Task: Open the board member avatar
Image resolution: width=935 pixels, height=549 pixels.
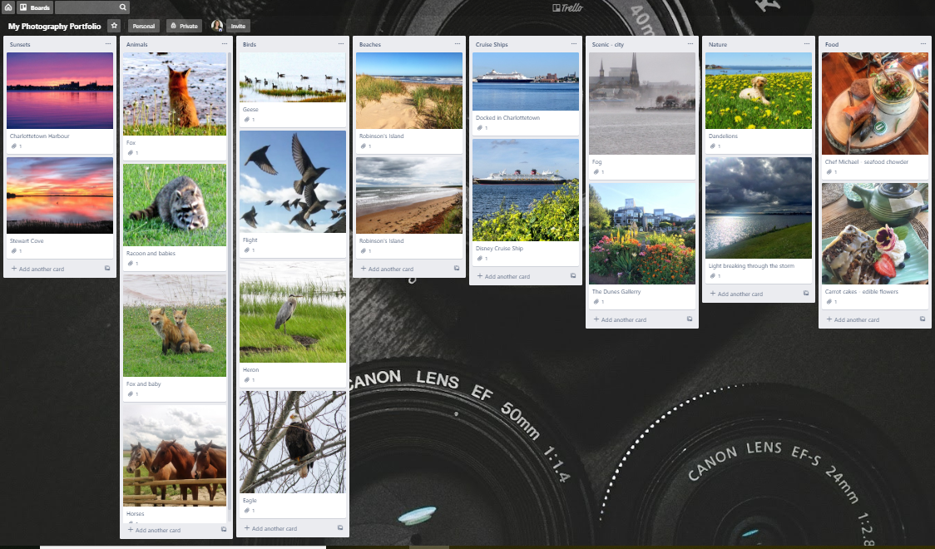Action: (216, 26)
